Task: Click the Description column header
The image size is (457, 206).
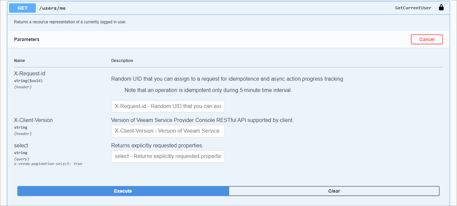Action: click(122, 61)
